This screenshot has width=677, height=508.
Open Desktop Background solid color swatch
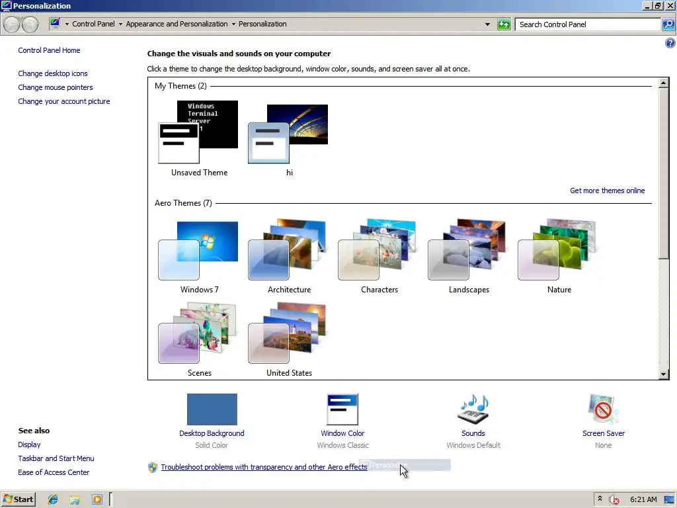click(212, 409)
